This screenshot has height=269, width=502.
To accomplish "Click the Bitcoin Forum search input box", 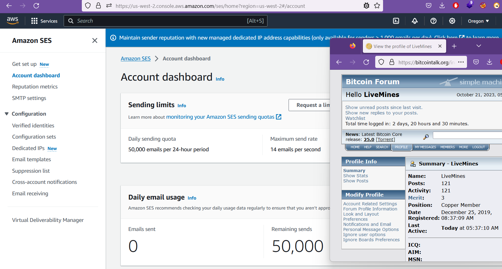I will point(467,135).
